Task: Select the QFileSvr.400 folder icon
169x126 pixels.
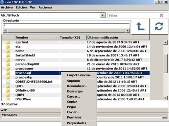Action: click(8, 91)
